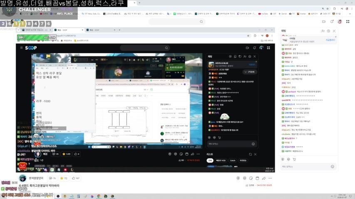Open emoji picker in right chat input
The height and width of the screenshot is (199, 355).
(x=333, y=167)
